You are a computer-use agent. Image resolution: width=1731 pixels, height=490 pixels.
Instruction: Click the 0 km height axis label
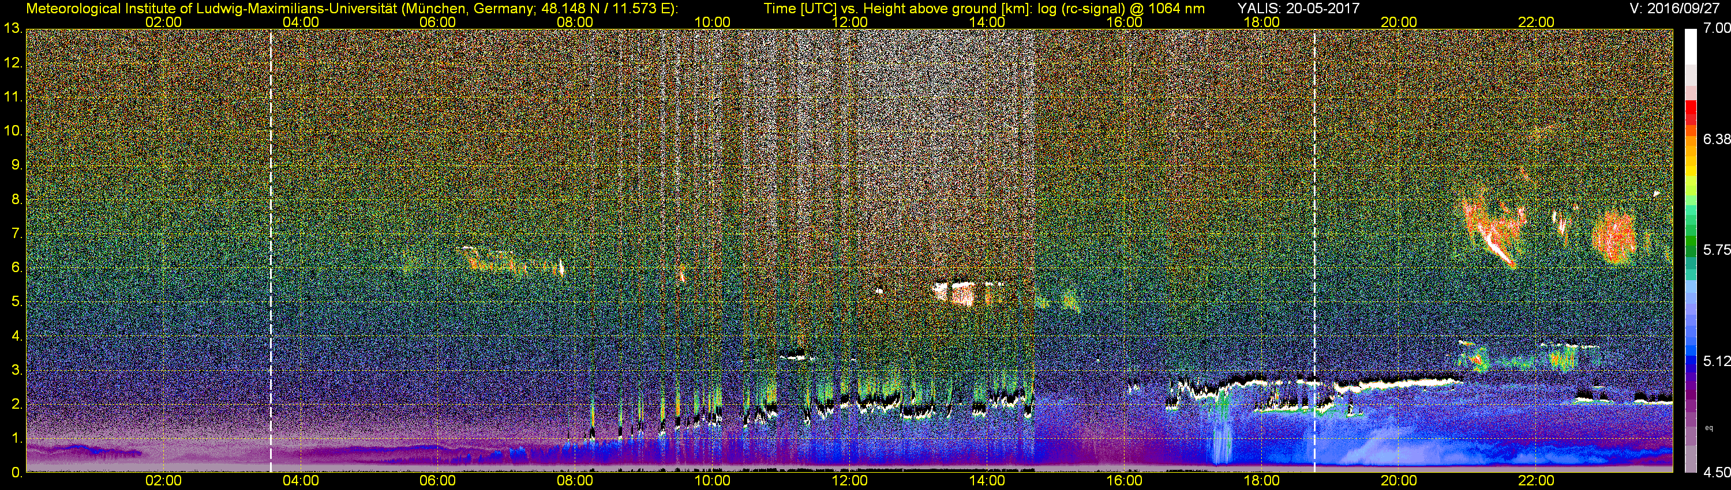17,473
